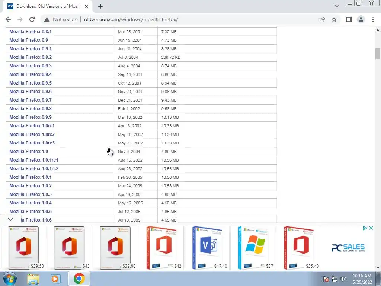Open Mozilla Firefox 1.0.6 link

[36, 220]
